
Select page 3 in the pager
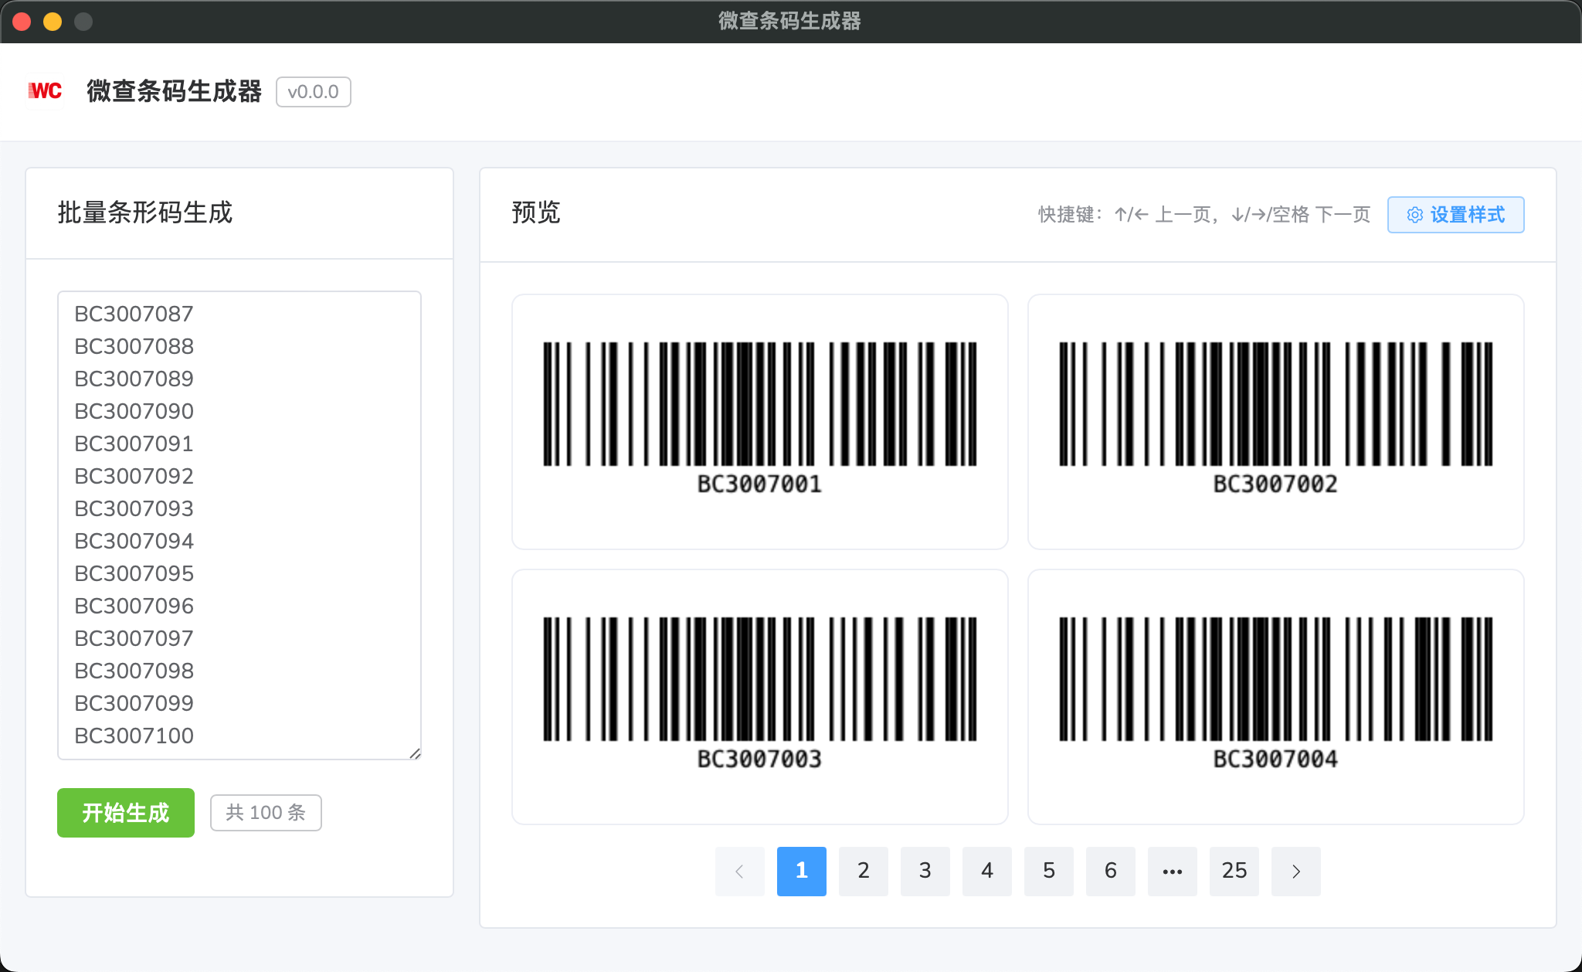click(x=925, y=871)
